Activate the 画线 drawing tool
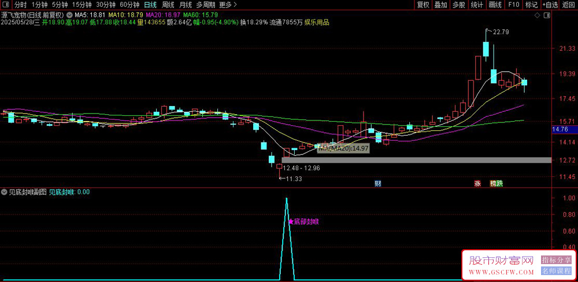This screenshot has height=282, width=578. pyautogui.click(x=495, y=5)
